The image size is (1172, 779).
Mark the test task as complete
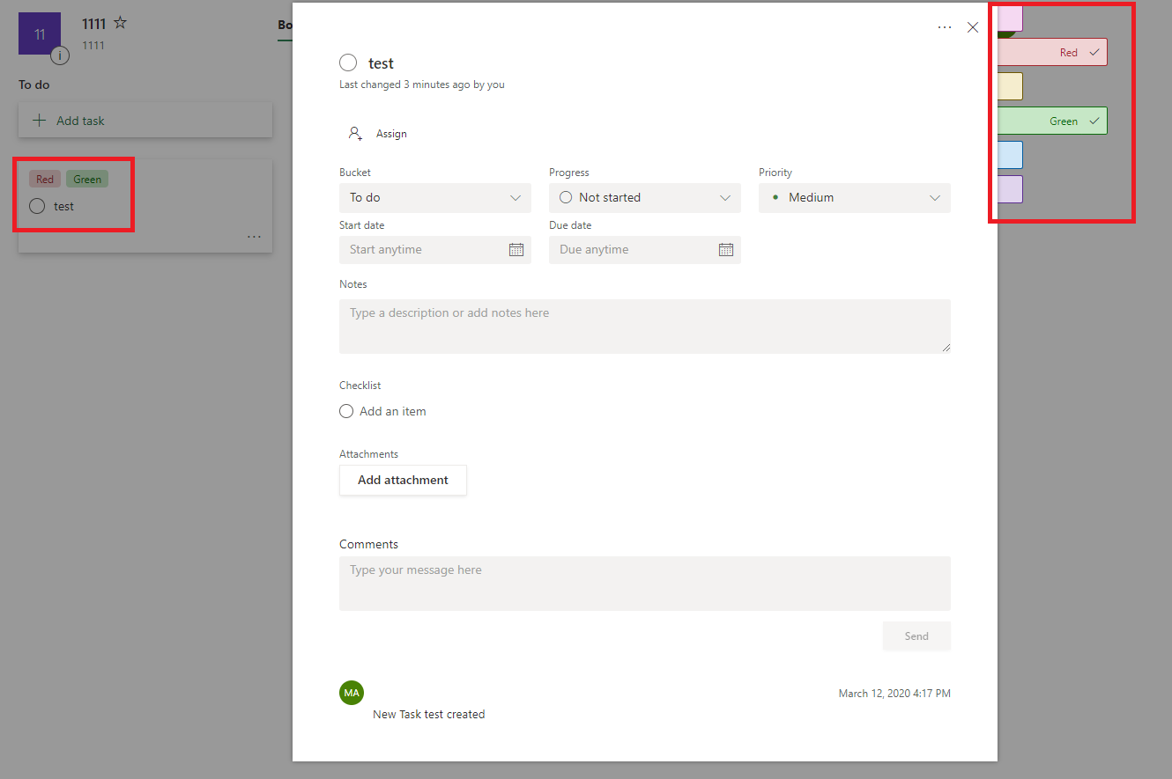(x=348, y=62)
